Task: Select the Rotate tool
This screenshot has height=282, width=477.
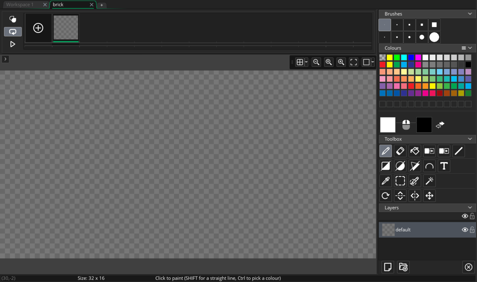Action: pos(386,195)
